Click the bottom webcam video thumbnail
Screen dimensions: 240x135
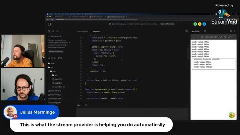pos(23,84)
